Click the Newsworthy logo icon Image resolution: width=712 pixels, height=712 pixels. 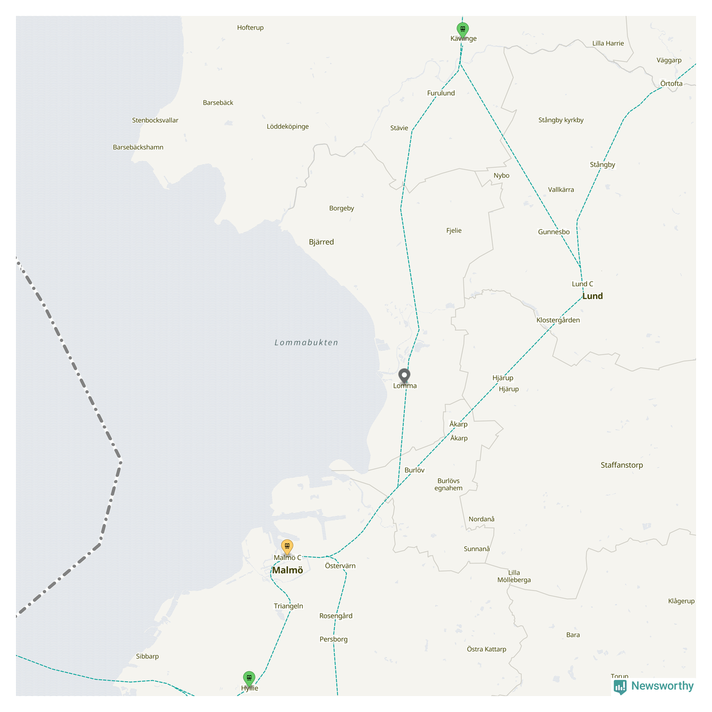pos(620,687)
